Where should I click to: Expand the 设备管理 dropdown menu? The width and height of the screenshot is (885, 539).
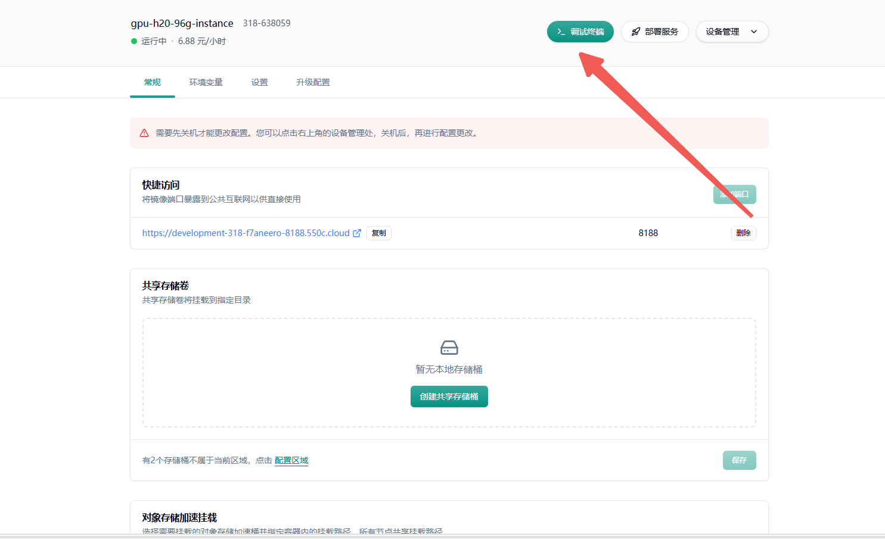tap(731, 32)
